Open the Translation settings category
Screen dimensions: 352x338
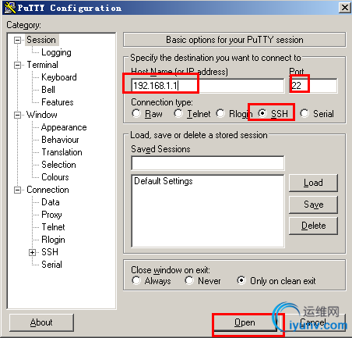tap(62, 152)
